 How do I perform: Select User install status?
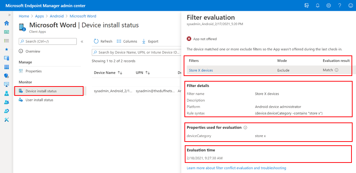[x=39, y=100]
